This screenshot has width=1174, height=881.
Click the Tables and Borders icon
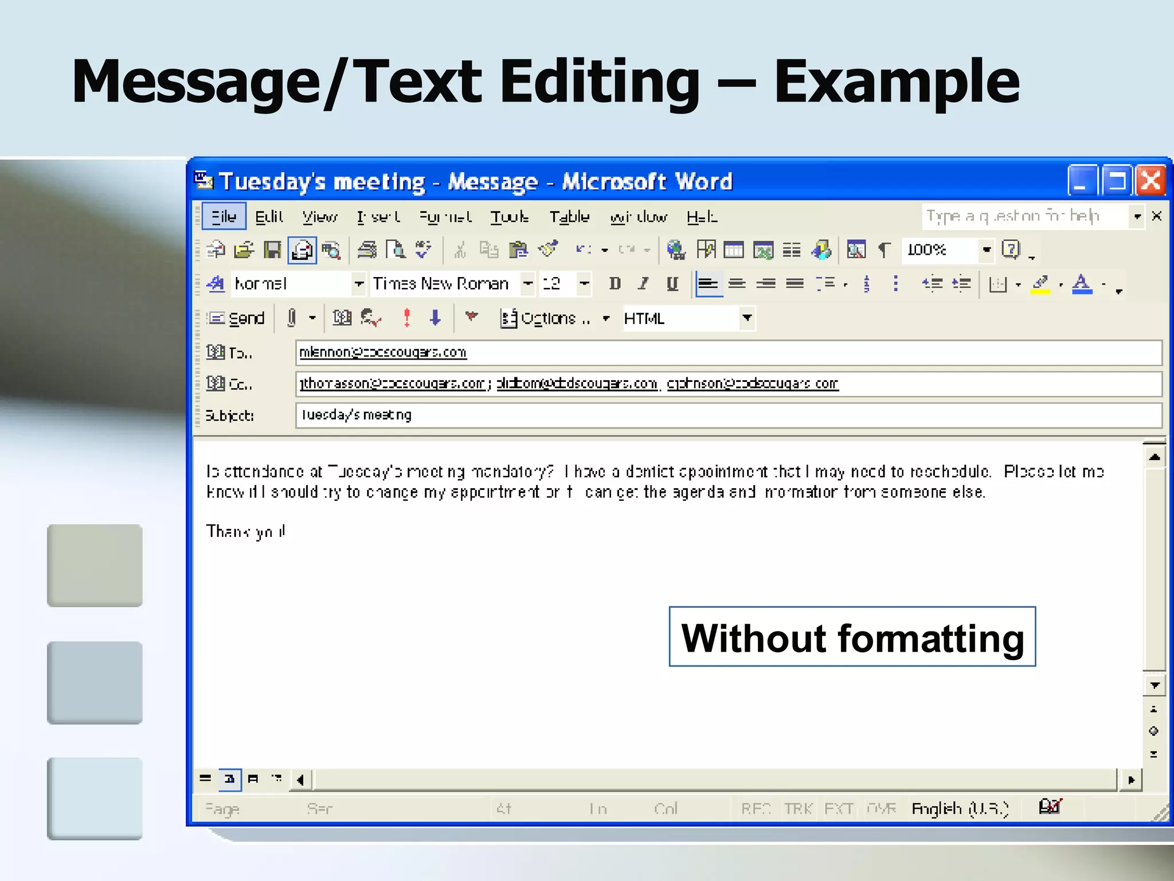[706, 250]
